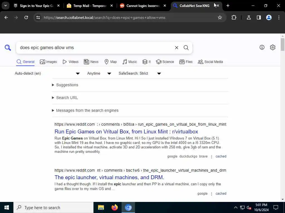285x213 pixels.
Task: Open the About info icon
Action: [262, 47]
